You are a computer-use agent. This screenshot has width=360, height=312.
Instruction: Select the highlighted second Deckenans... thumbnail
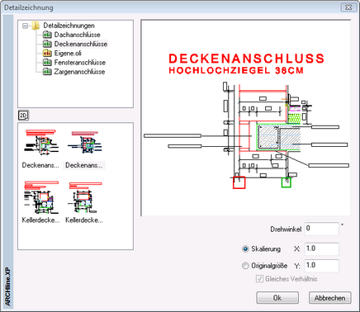point(84,149)
